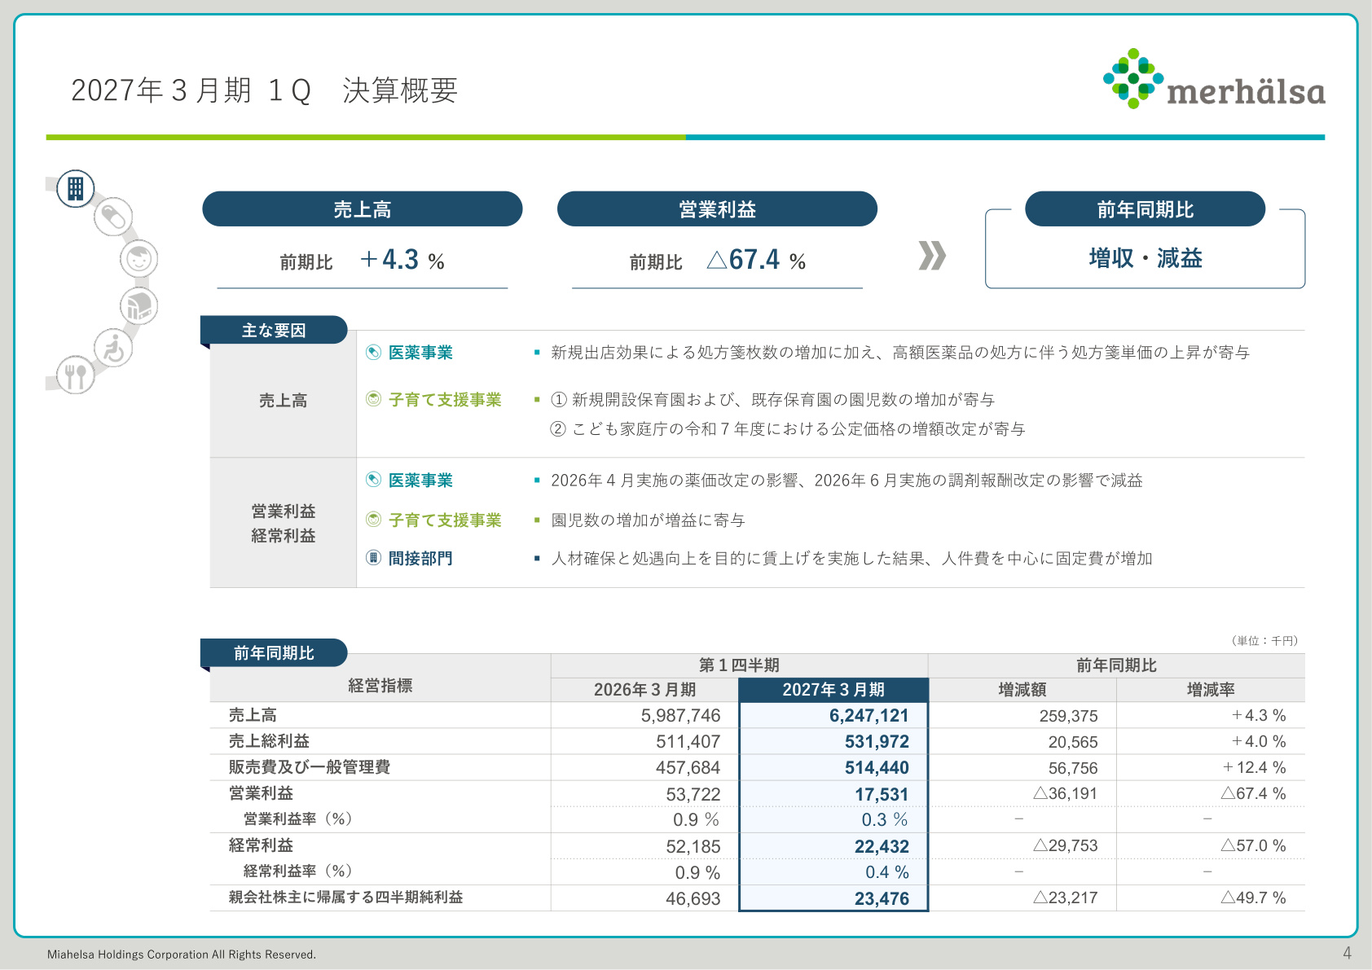
Task: Click the value △49.7 %
Action: click(x=1254, y=898)
